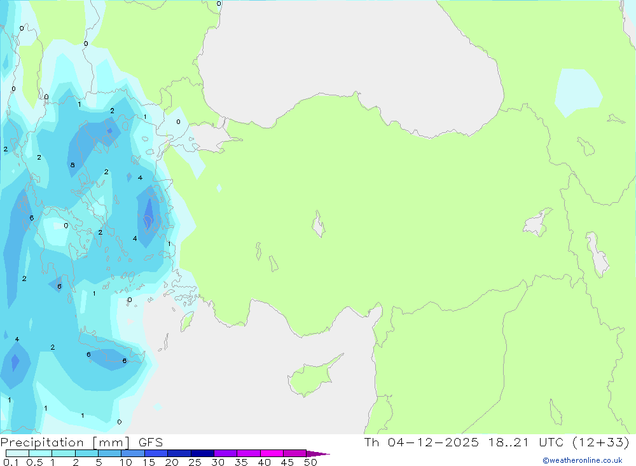The image size is (636, 466).
Task: Click the legend value '35'
Action: (x=241, y=462)
